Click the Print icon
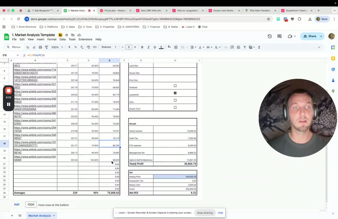The image size is (338, 219). pyautogui.click(x=40, y=47)
